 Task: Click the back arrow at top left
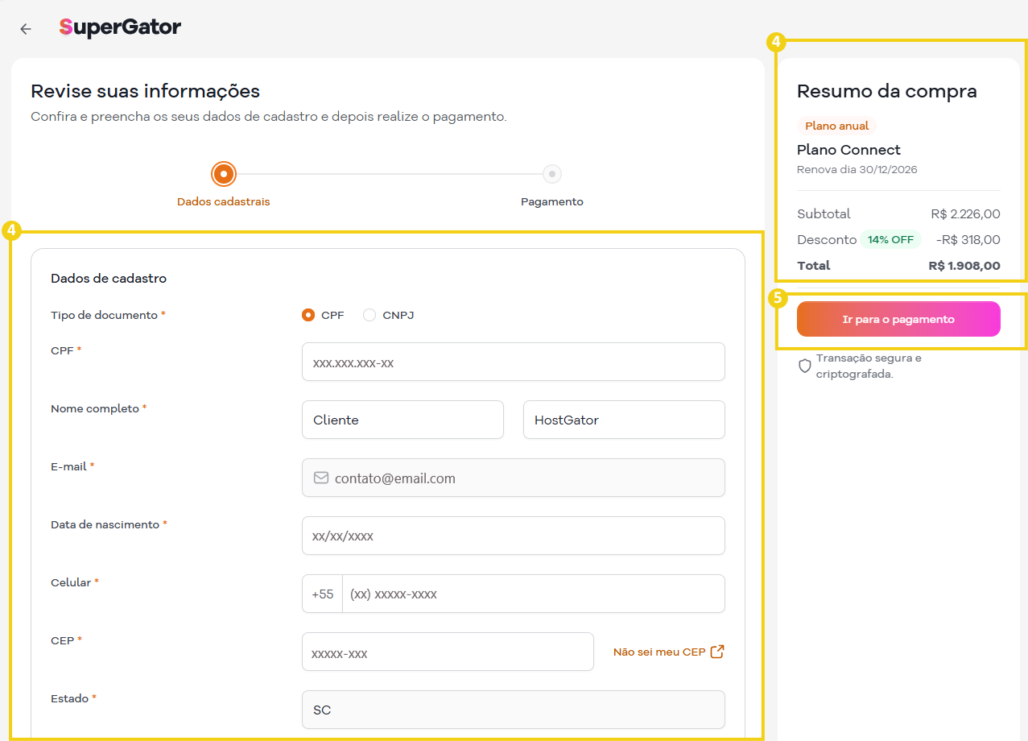pos(25,28)
